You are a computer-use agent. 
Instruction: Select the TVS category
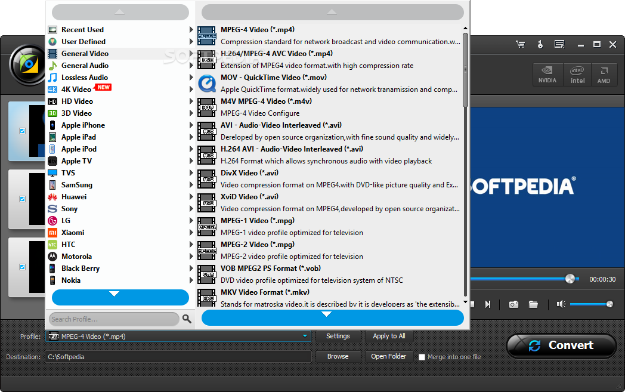click(120, 172)
